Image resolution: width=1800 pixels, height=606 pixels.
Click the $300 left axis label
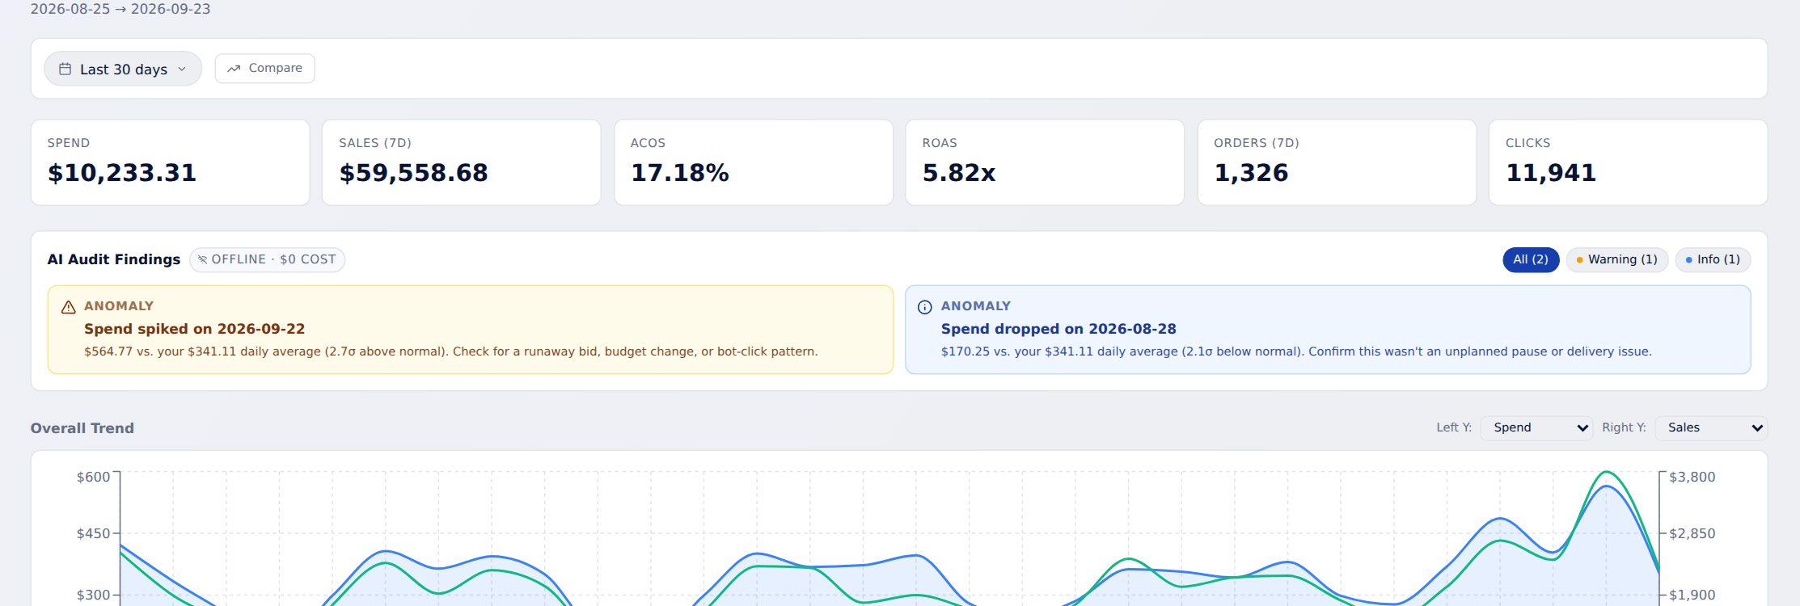click(x=94, y=595)
